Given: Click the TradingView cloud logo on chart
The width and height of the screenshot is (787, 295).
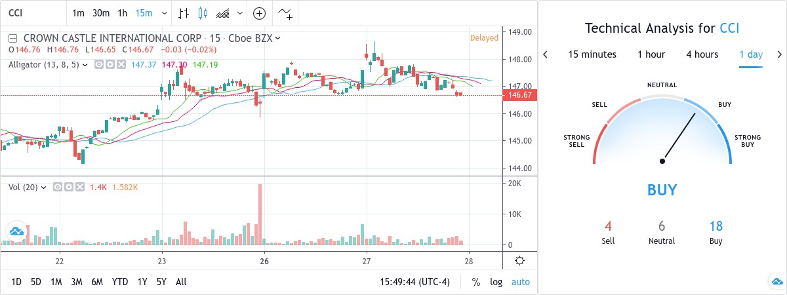Looking at the screenshot, I should click(16, 231).
